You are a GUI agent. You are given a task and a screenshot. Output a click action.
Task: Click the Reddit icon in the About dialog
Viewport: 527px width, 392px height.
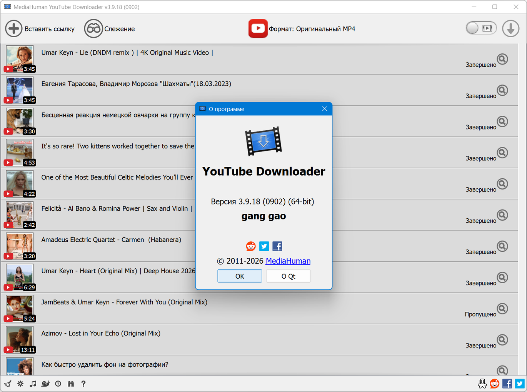[251, 246]
